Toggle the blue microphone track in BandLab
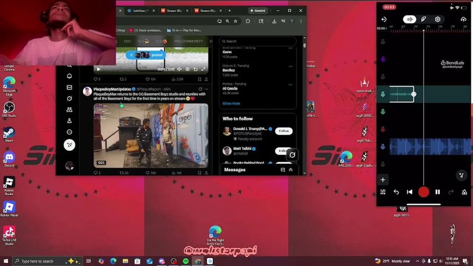473x266 pixels. pyautogui.click(x=383, y=147)
